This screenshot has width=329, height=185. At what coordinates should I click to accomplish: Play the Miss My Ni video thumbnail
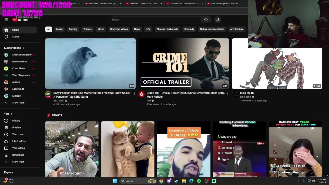pyautogui.click(x=277, y=68)
